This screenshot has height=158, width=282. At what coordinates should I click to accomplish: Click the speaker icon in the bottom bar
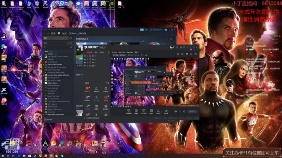(166, 111)
